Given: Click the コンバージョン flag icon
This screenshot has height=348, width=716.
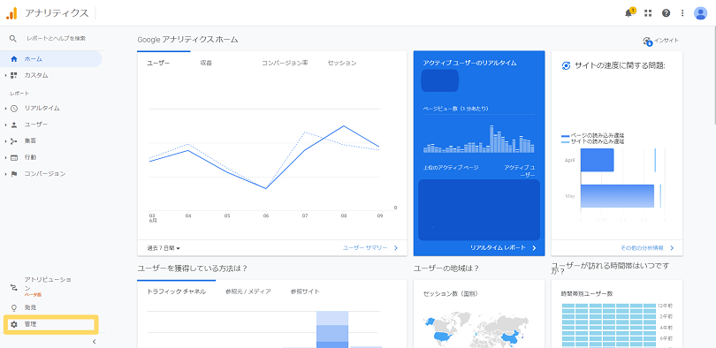Looking at the screenshot, I should point(13,174).
